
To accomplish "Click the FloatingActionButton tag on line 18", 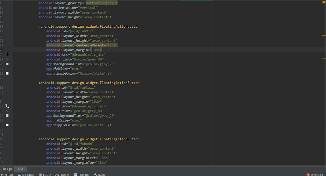I will pos(89,26).
